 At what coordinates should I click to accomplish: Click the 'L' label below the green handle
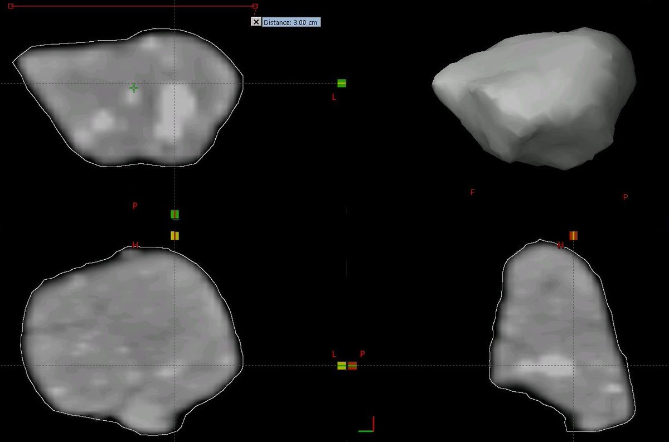click(x=334, y=97)
